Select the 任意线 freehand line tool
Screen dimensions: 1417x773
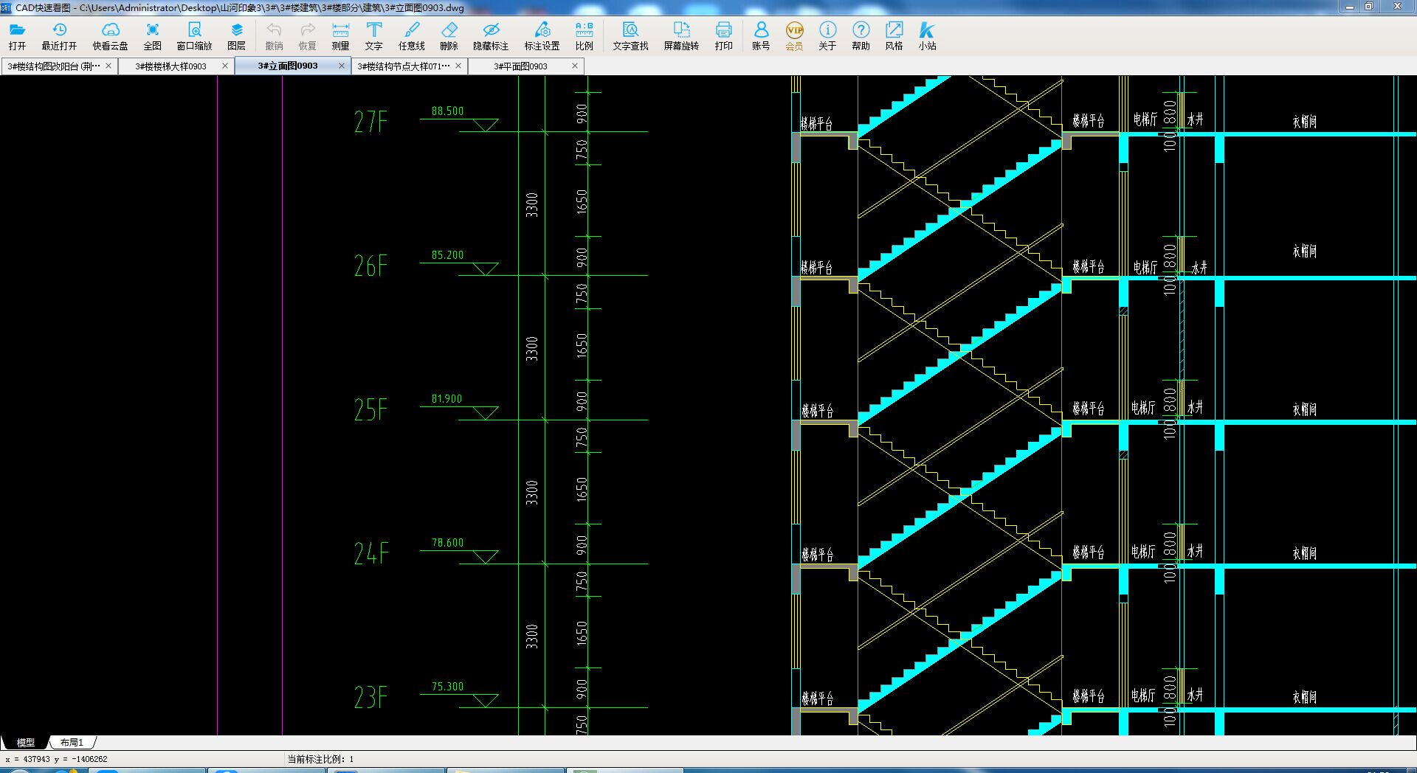click(x=412, y=36)
